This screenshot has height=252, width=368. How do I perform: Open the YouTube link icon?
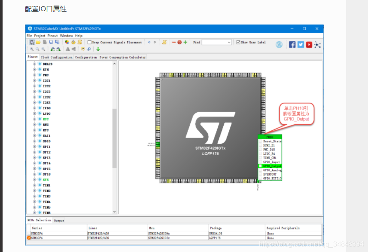(309, 45)
